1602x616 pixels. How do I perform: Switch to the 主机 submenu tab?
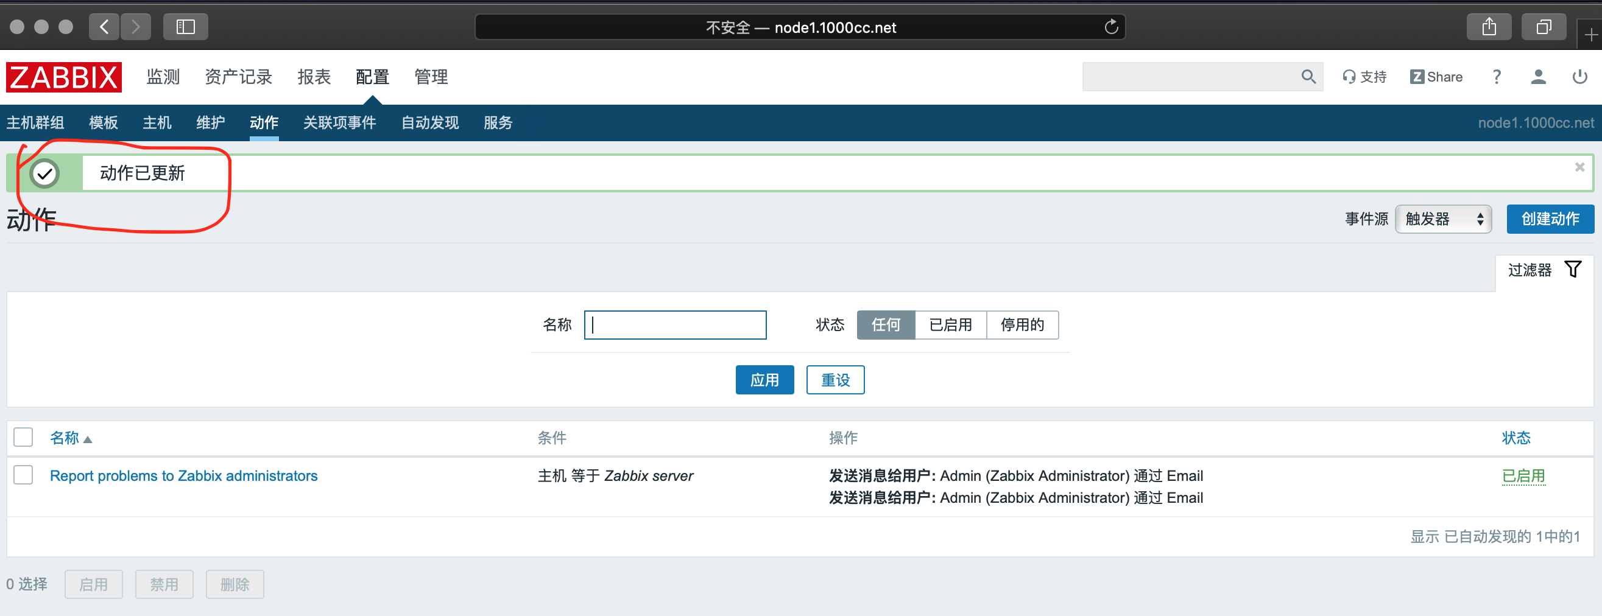click(x=157, y=122)
